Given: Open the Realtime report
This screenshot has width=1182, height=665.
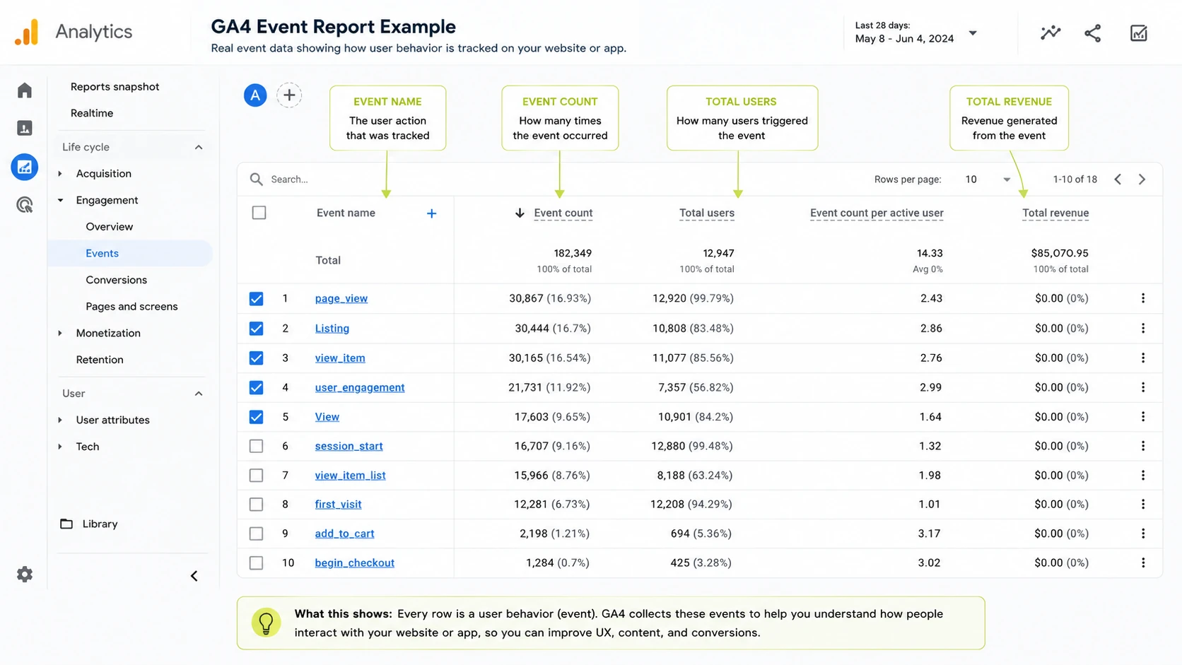Looking at the screenshot, I should click(x=92, y=113).
